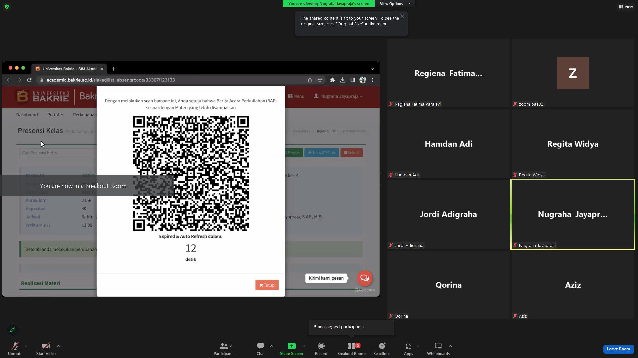Open the browser three-dot menu
This screenshot has width=638, height=358.
[373, 80]
